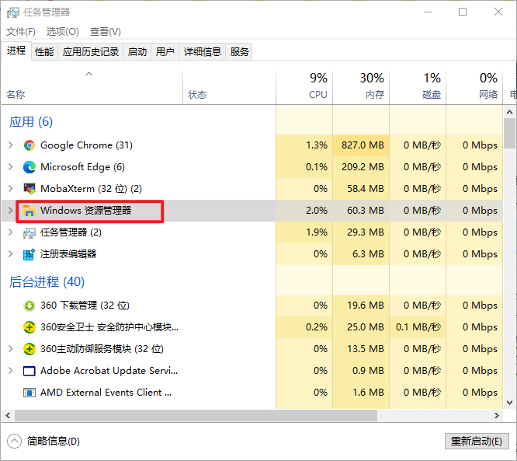Click the horizontal scrollbar left arrow
The width and height of the screenshot is (517, 461).
click(x=8, y=416)
